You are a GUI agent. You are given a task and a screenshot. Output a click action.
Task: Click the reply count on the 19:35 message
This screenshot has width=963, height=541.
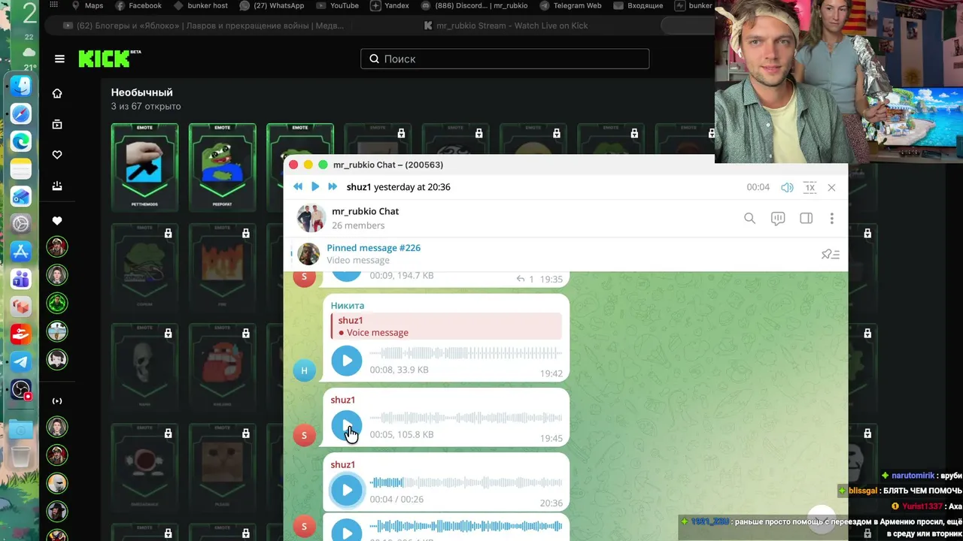coord(525,280)
